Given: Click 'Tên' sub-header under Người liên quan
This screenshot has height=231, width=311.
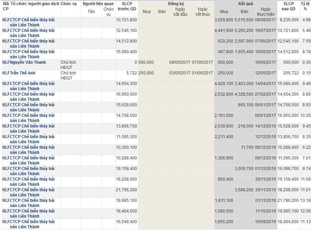Looking at the screenshot, I should (x=91, y=12).
